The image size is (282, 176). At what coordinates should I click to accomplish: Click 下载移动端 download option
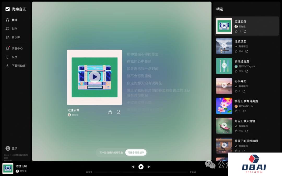tap(18, 66)
